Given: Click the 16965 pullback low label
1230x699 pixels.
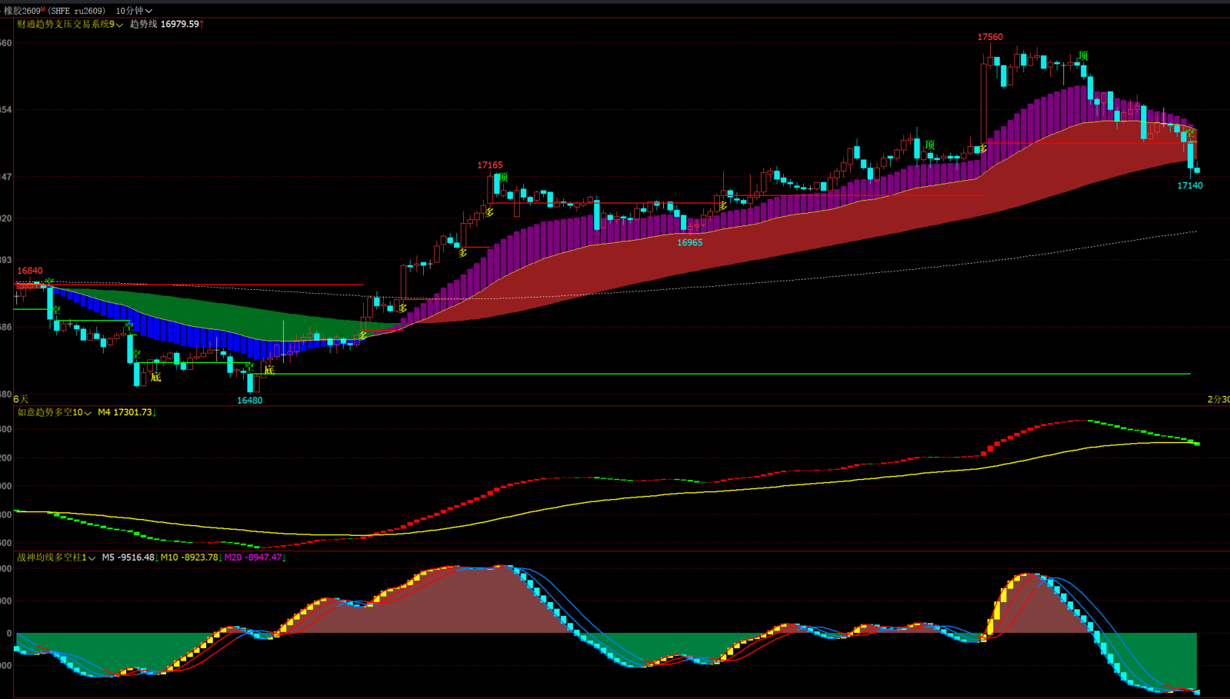Looking at the screenshot, I should pyautogui.click(x=689, y=243).
